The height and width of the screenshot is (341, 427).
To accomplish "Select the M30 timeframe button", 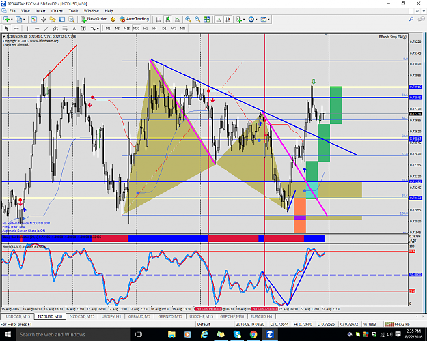I will pyautogui.click(x=136, y=28).
